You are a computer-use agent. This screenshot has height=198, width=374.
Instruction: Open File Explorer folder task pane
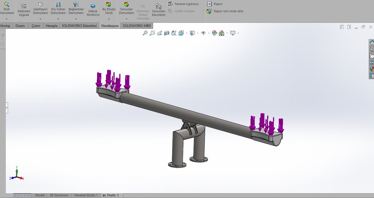[372, 56]
